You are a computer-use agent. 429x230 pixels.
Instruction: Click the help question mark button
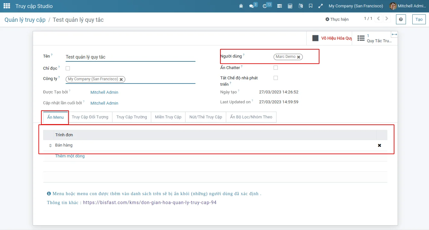click(x=401, y=19)
